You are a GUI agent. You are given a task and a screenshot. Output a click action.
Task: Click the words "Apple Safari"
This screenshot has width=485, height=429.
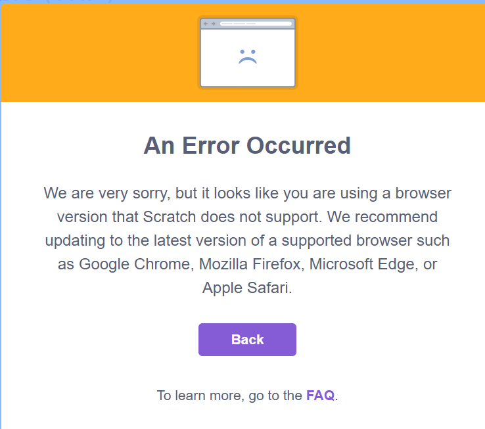[246, 288]
